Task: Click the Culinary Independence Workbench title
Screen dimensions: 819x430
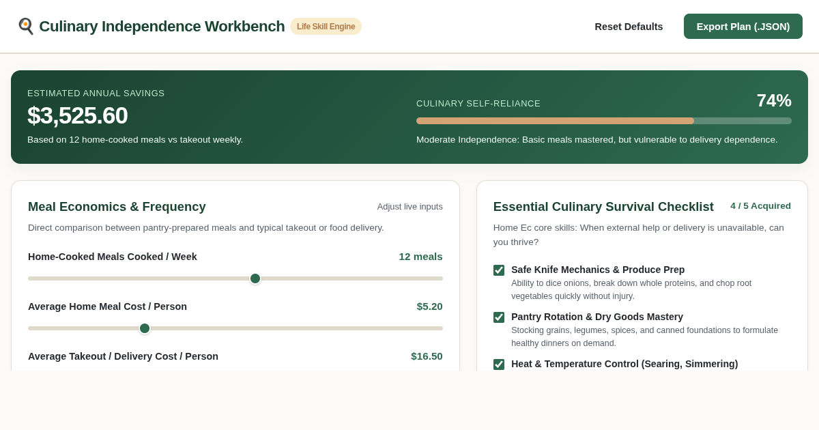Action: coord(162,27)
